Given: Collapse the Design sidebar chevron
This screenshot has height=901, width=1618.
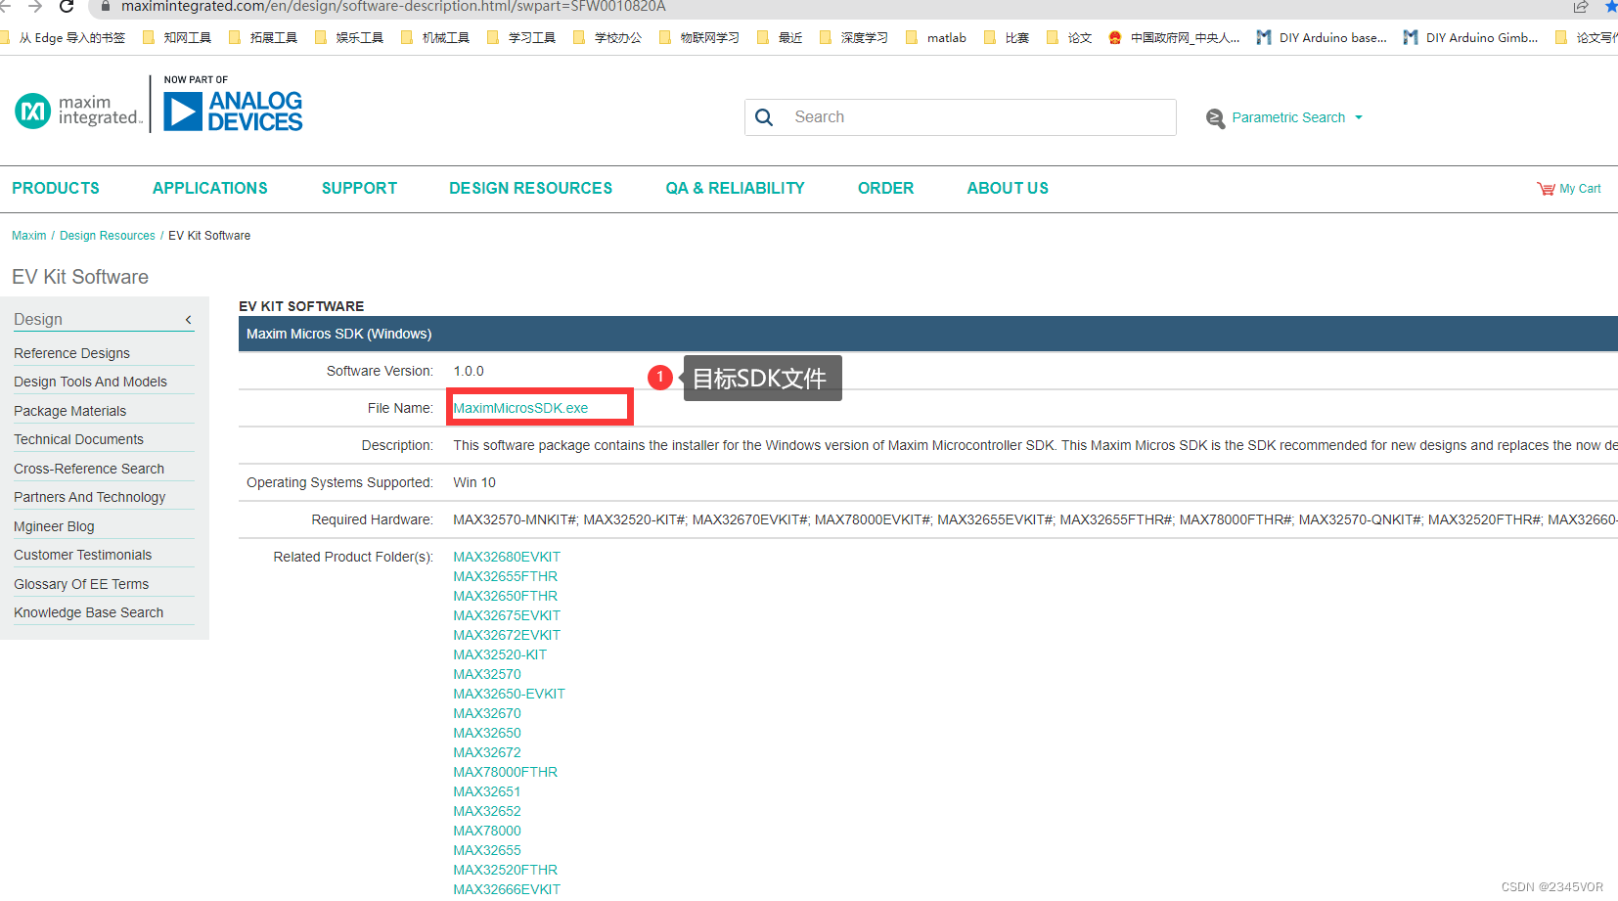Looking at the screenshot, I should (x=188, y=320).
